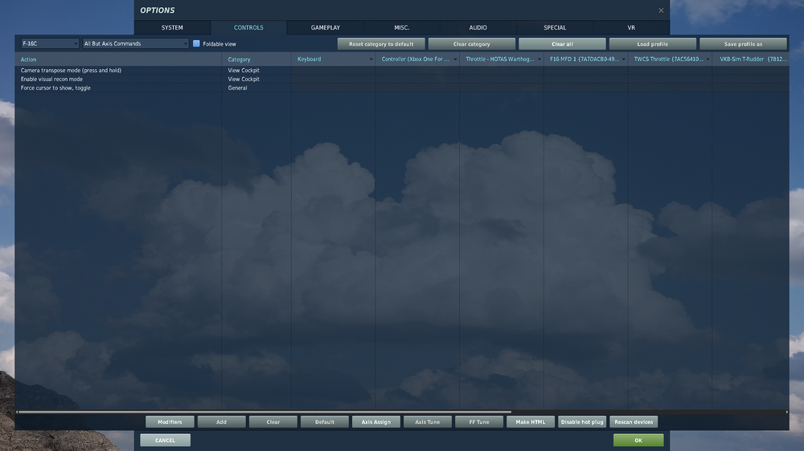Image resolution: width=804 pixels, height=451 pixels.
Task: Open the SYSTEM tab
Action: tap(172, 27)
